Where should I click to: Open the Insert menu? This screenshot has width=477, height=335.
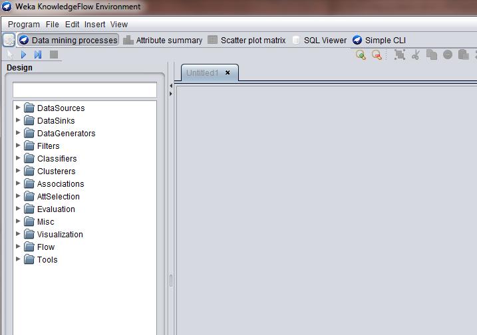pyautogui.click(x=94, y=25)
